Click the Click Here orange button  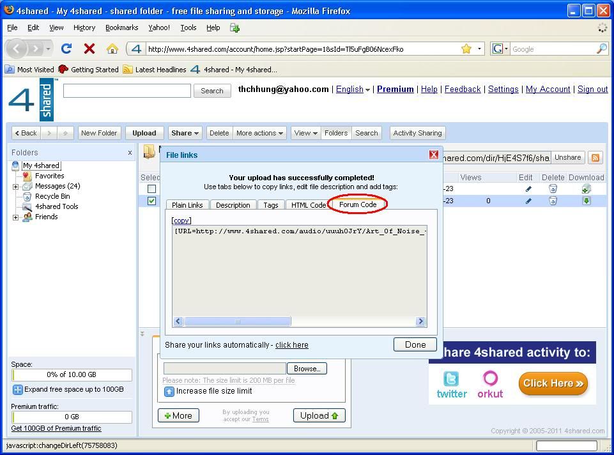pos(553,383)
